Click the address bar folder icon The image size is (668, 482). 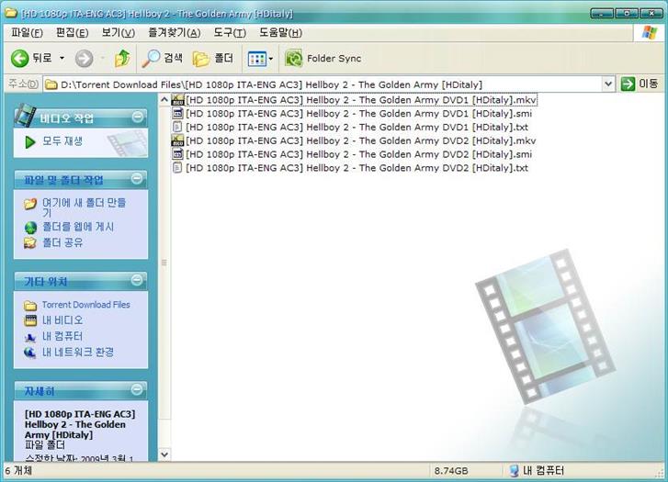tap(51, 84)
